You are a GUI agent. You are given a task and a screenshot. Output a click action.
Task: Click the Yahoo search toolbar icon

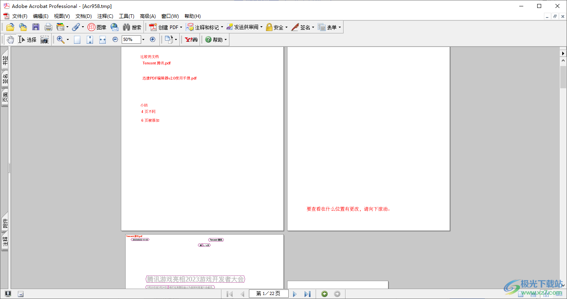[191, 39]
